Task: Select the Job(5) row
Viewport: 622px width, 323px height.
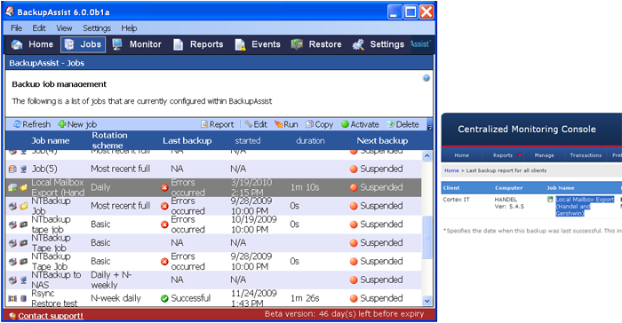Action: pos(214,169)
